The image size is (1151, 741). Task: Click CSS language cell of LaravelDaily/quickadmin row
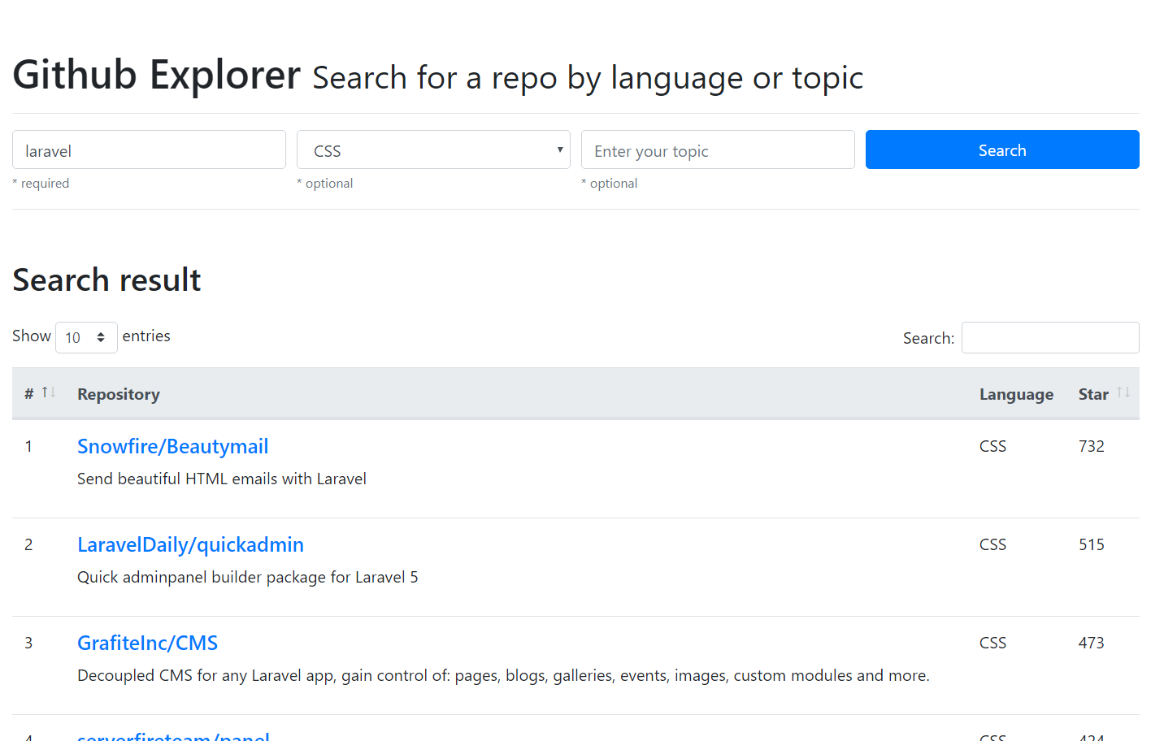coord(992,544)
